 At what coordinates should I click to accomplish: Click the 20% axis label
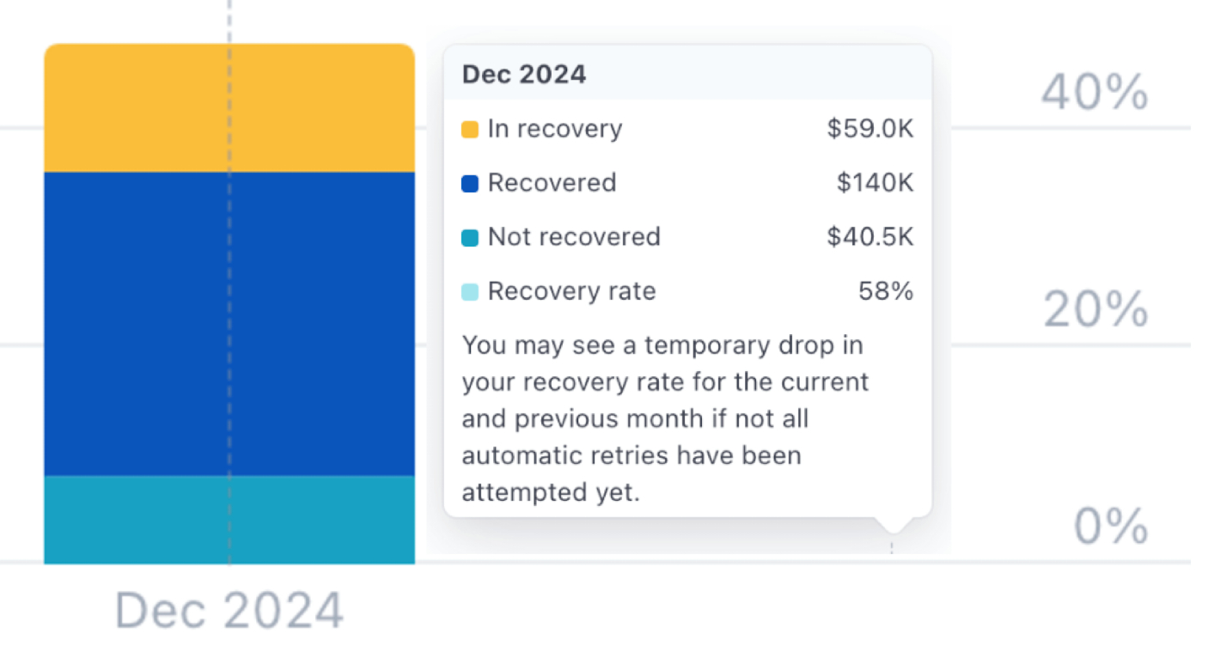tap(1096, 309)
